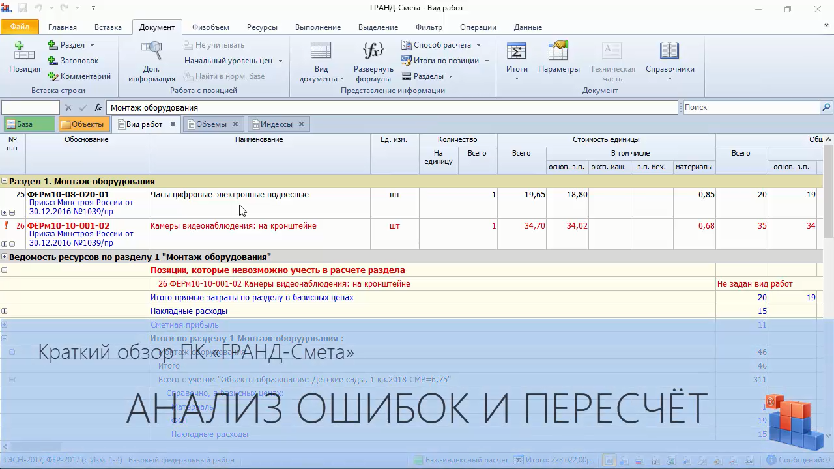Viewport: 834px width, 469px height.
Task: Click the cell name box
Action: click(31, 107)
